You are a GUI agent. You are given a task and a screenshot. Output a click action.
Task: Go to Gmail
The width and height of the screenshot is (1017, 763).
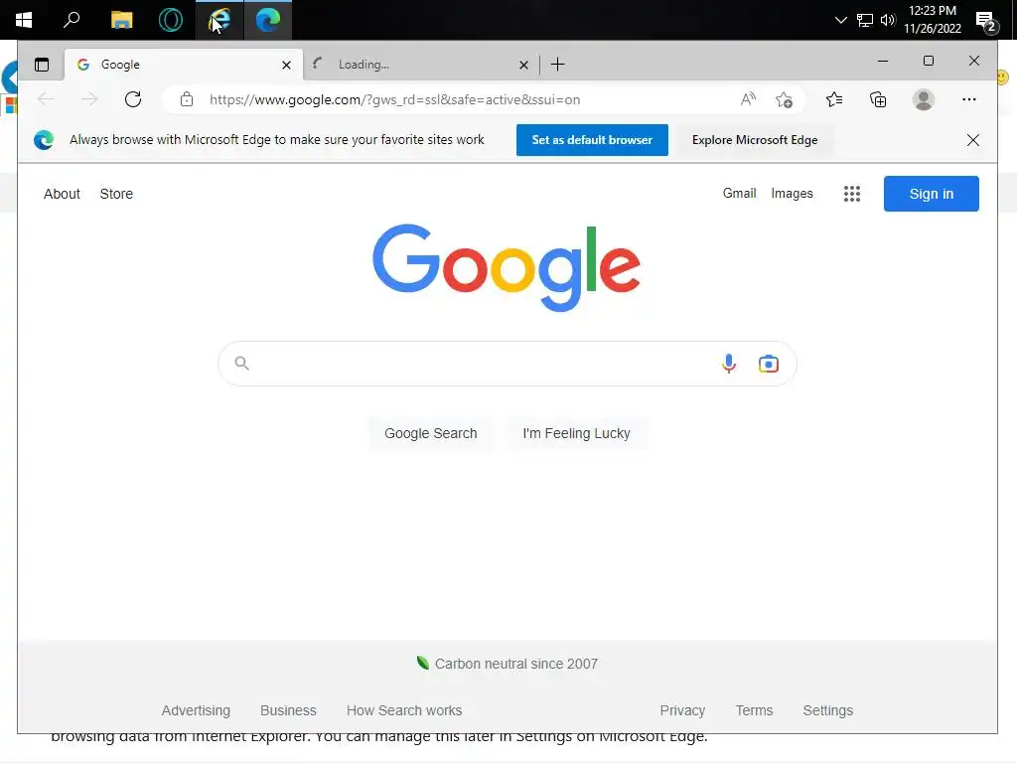pyautogui.click(x=739, y=194)
